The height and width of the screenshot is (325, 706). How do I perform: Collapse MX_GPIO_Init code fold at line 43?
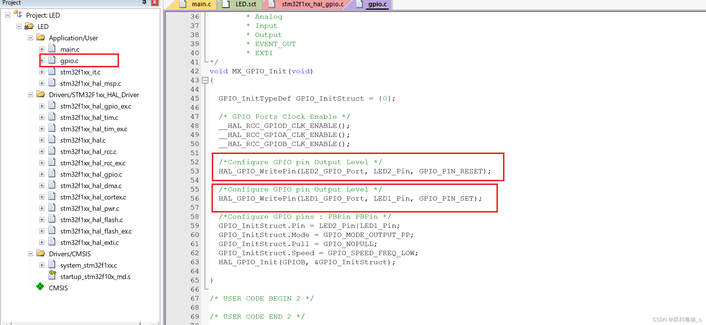tap(205, 80)
